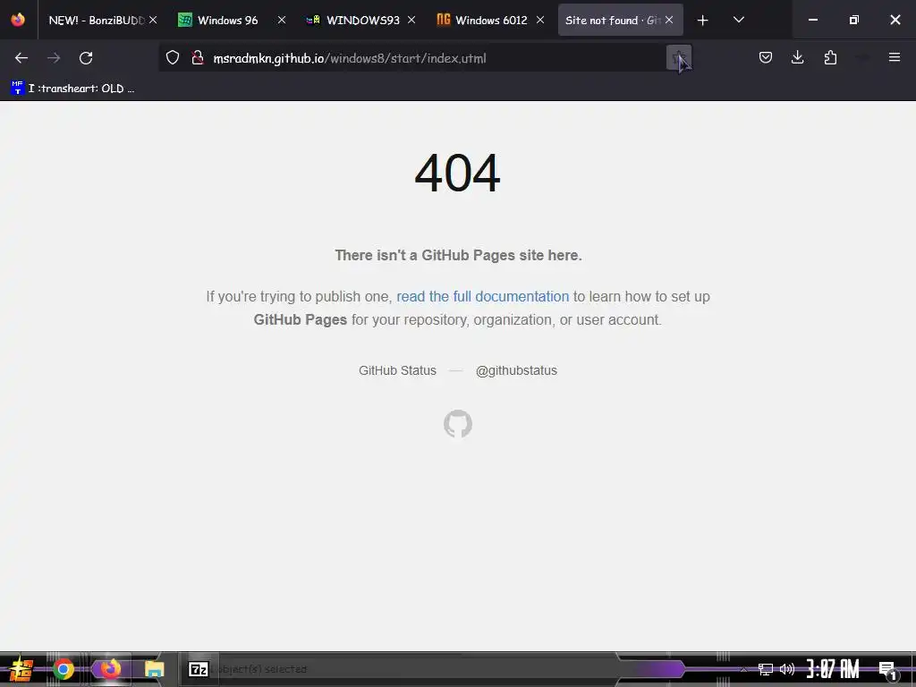Screen dimensions: 916x687
Task: Click "There isn't a GitHub Pages site here."
Action: pyautogui.click(x=458, y=255)
